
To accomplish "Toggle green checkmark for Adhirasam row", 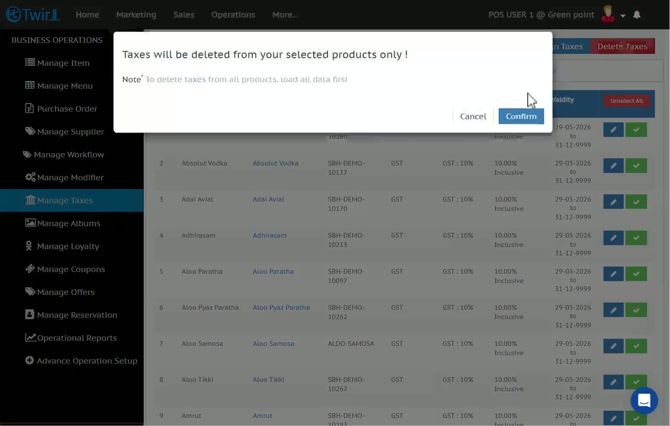I will 636,238.
